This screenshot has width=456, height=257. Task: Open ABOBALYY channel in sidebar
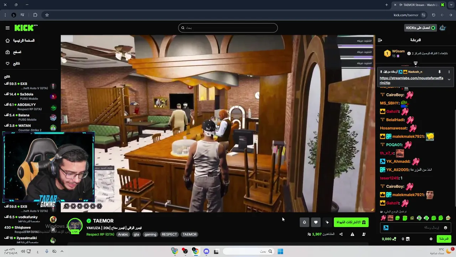30,107
